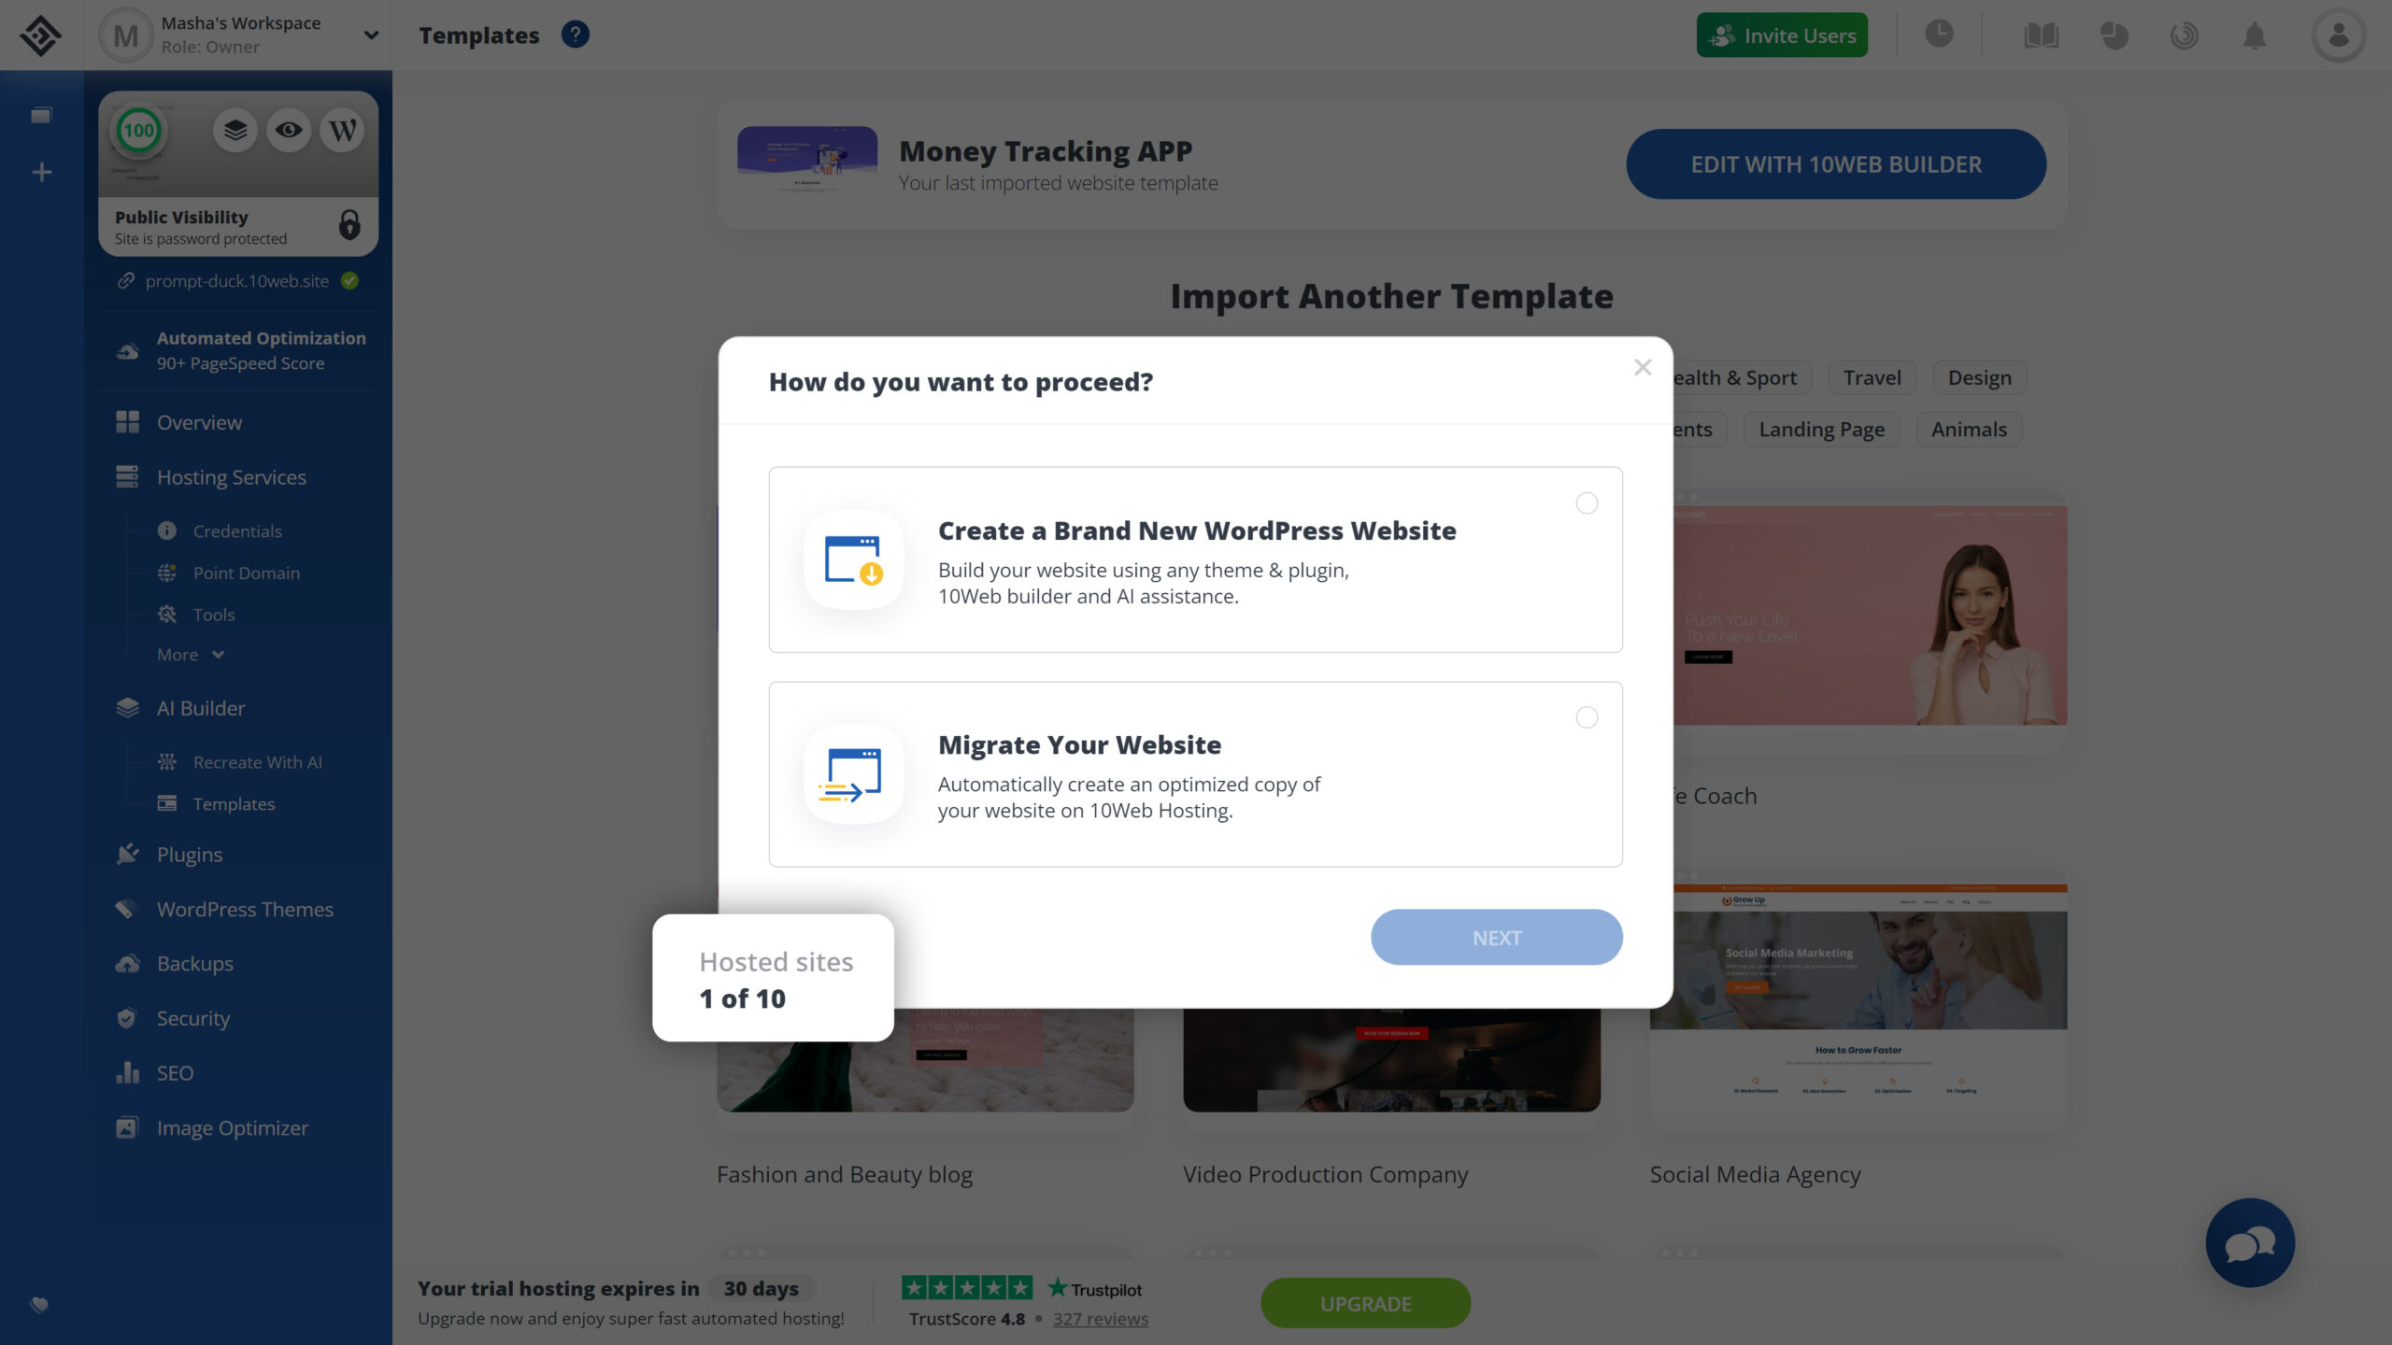Click the layers icon on site card
The image size is (2392, 1345).
[x=235, y=130]
